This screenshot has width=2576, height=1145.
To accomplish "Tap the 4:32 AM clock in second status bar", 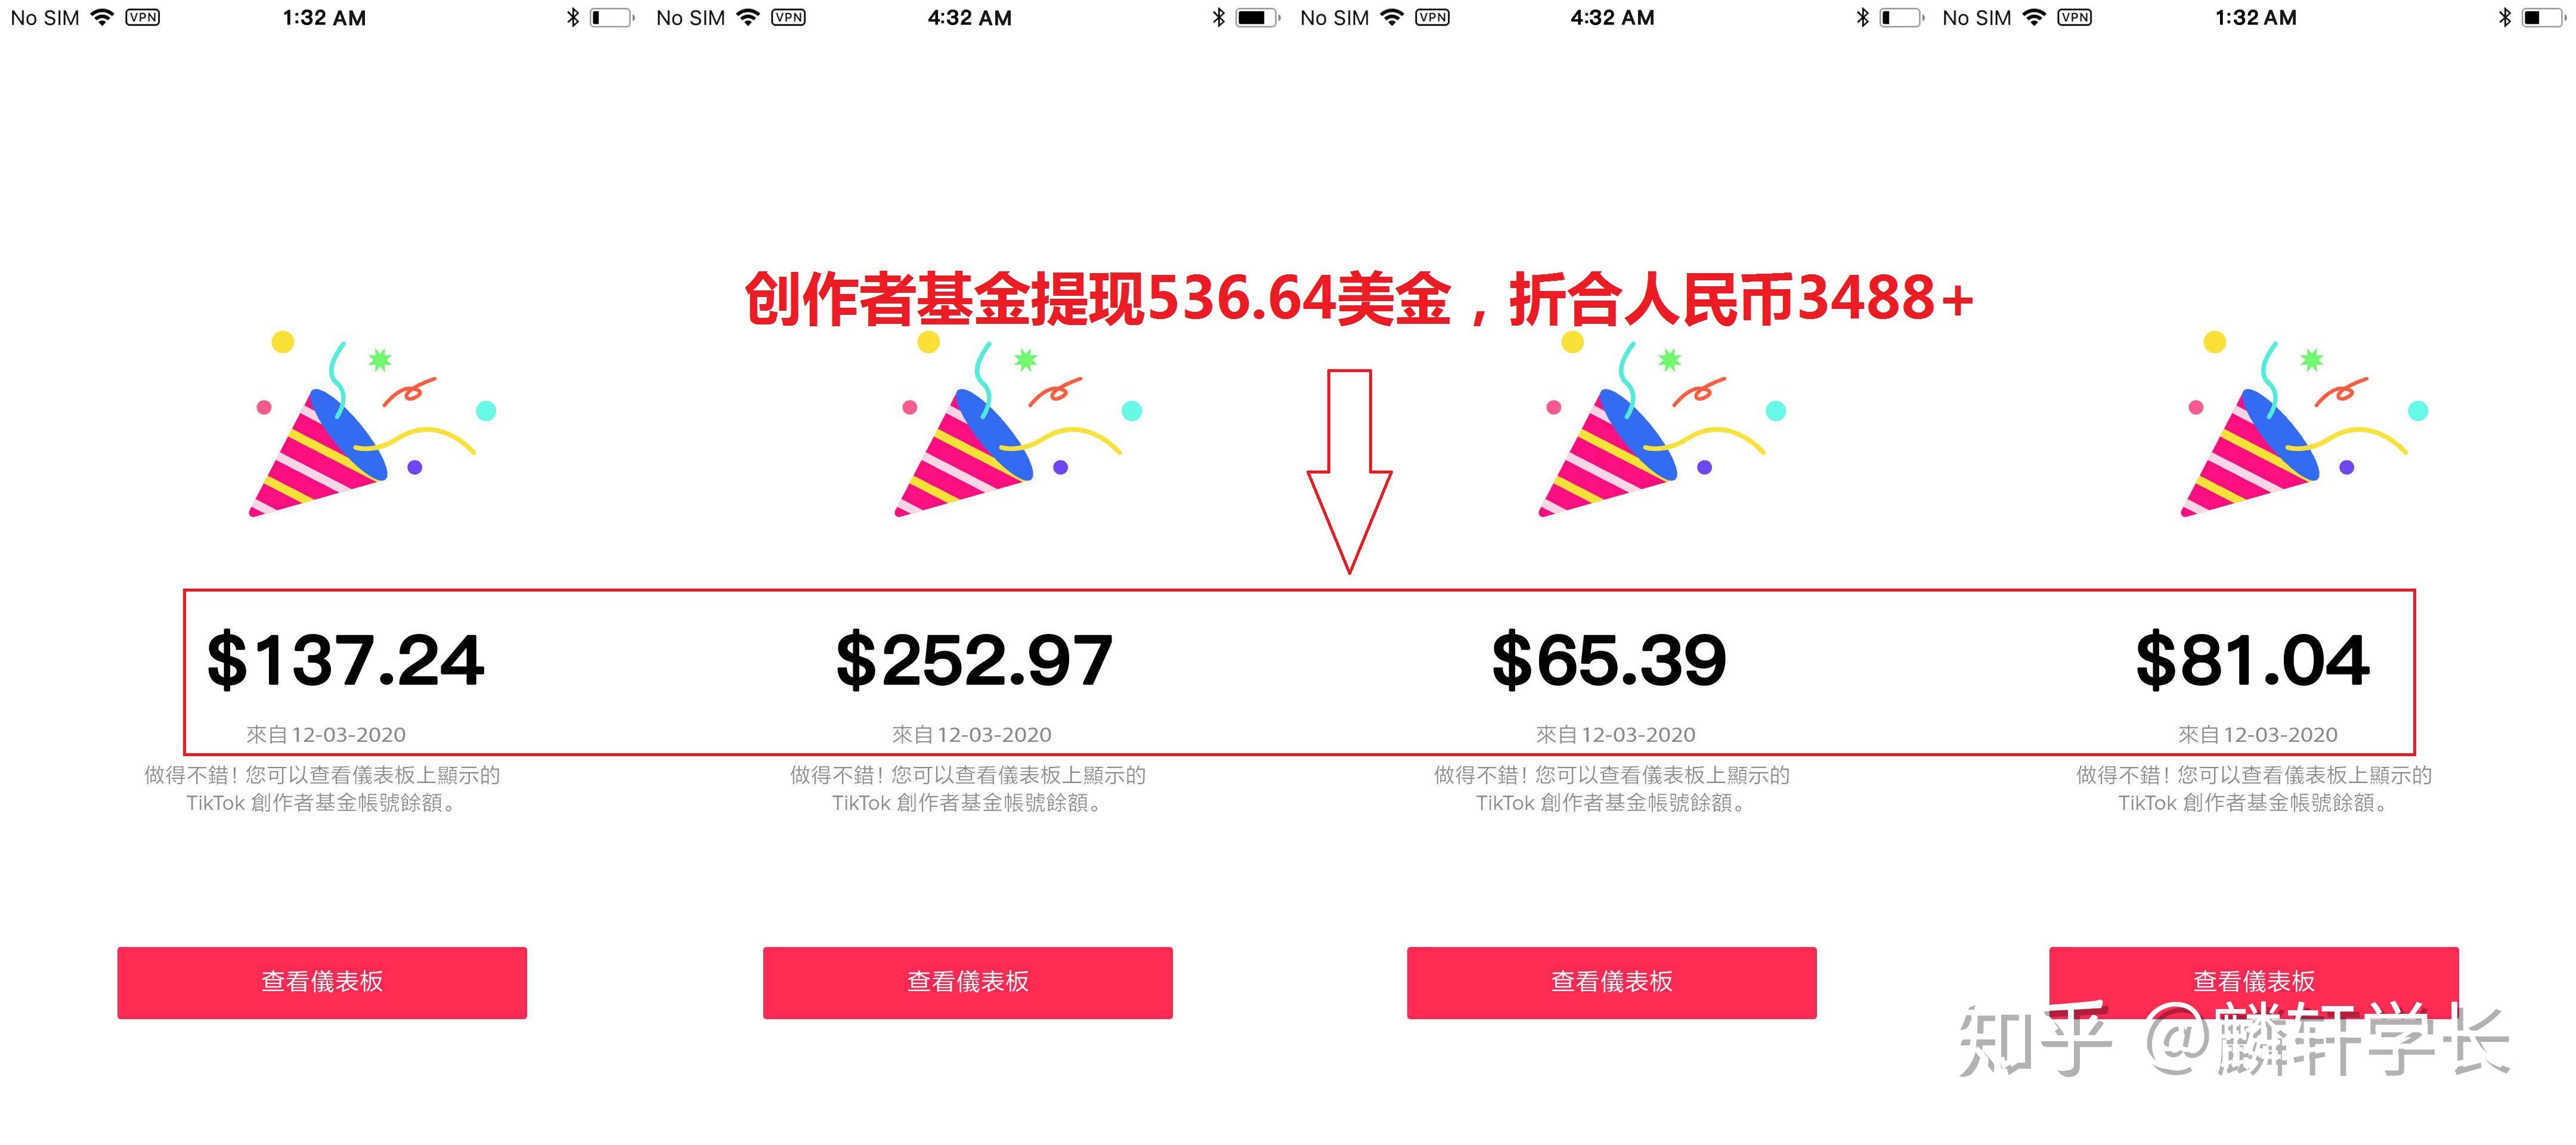I will click(969, 17).
